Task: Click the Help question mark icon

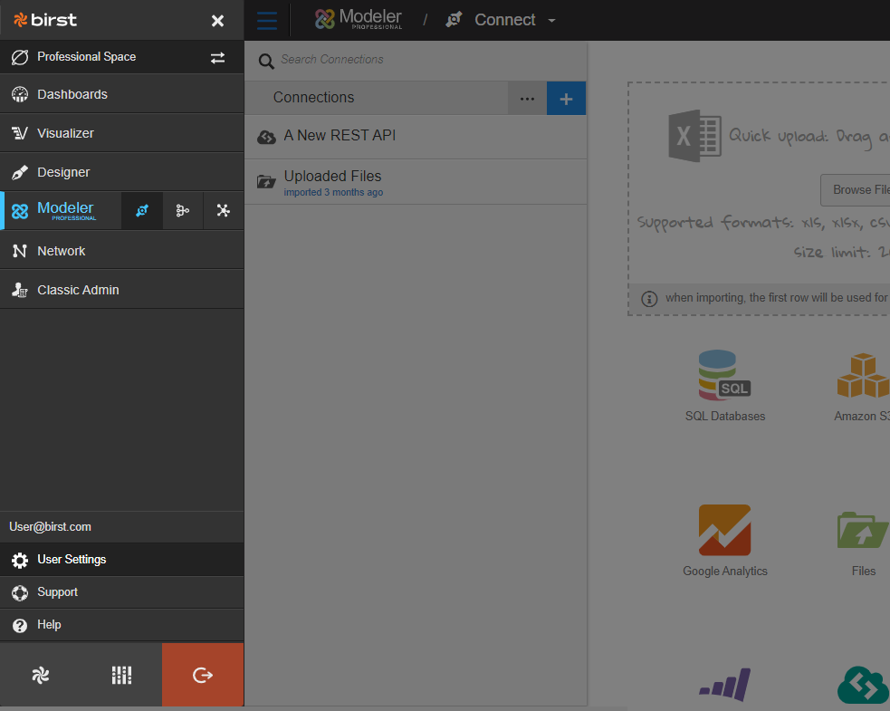Action: coord(20,625)
